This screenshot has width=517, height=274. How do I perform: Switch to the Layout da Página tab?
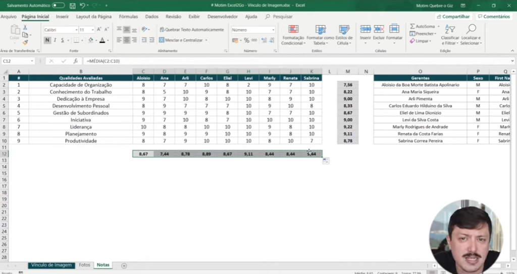point(93,17)
